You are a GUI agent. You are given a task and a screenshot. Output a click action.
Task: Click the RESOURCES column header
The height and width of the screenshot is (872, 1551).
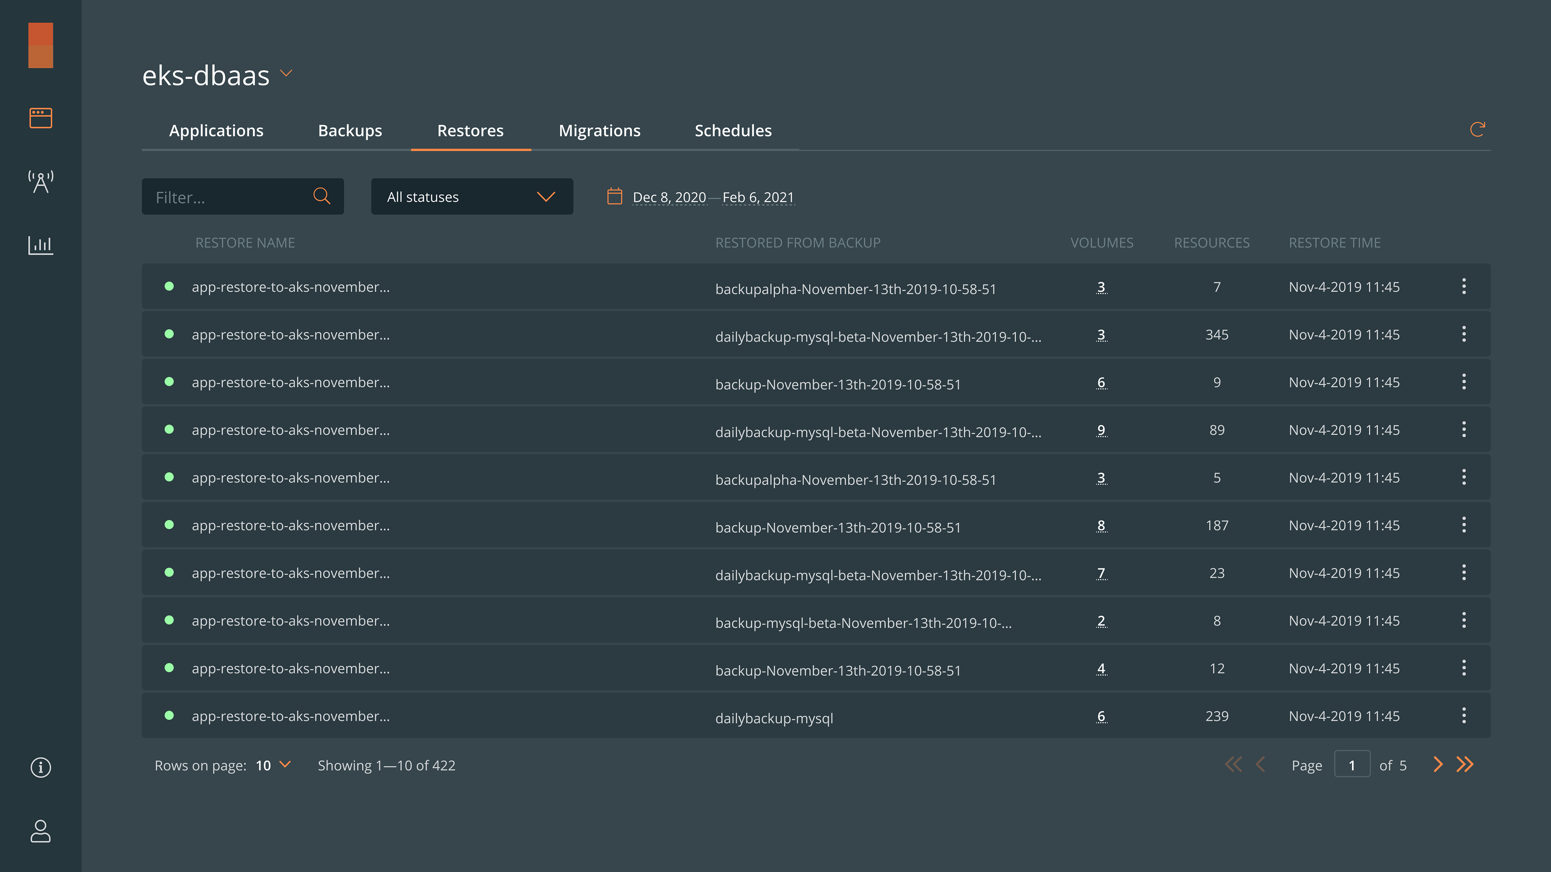pos(1211,243)
